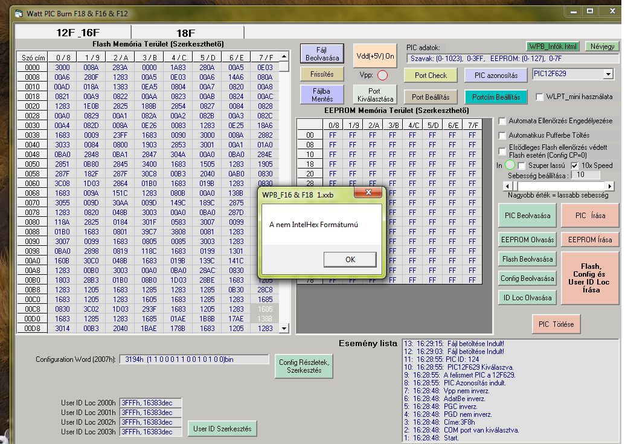Run the Port Check

(x=431, y=76)
